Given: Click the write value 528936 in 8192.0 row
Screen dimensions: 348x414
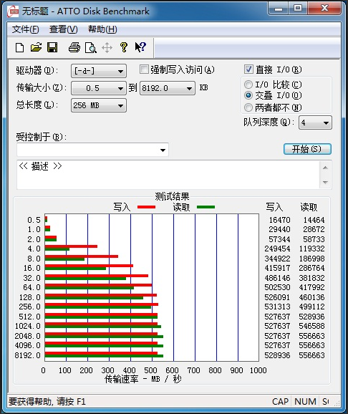Looking at the screenshot, I should point(278,355).
